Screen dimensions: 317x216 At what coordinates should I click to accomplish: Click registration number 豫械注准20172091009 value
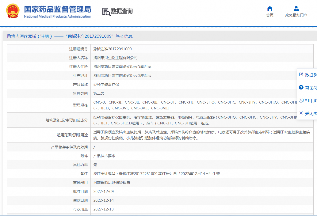click(x=113, y=49)
